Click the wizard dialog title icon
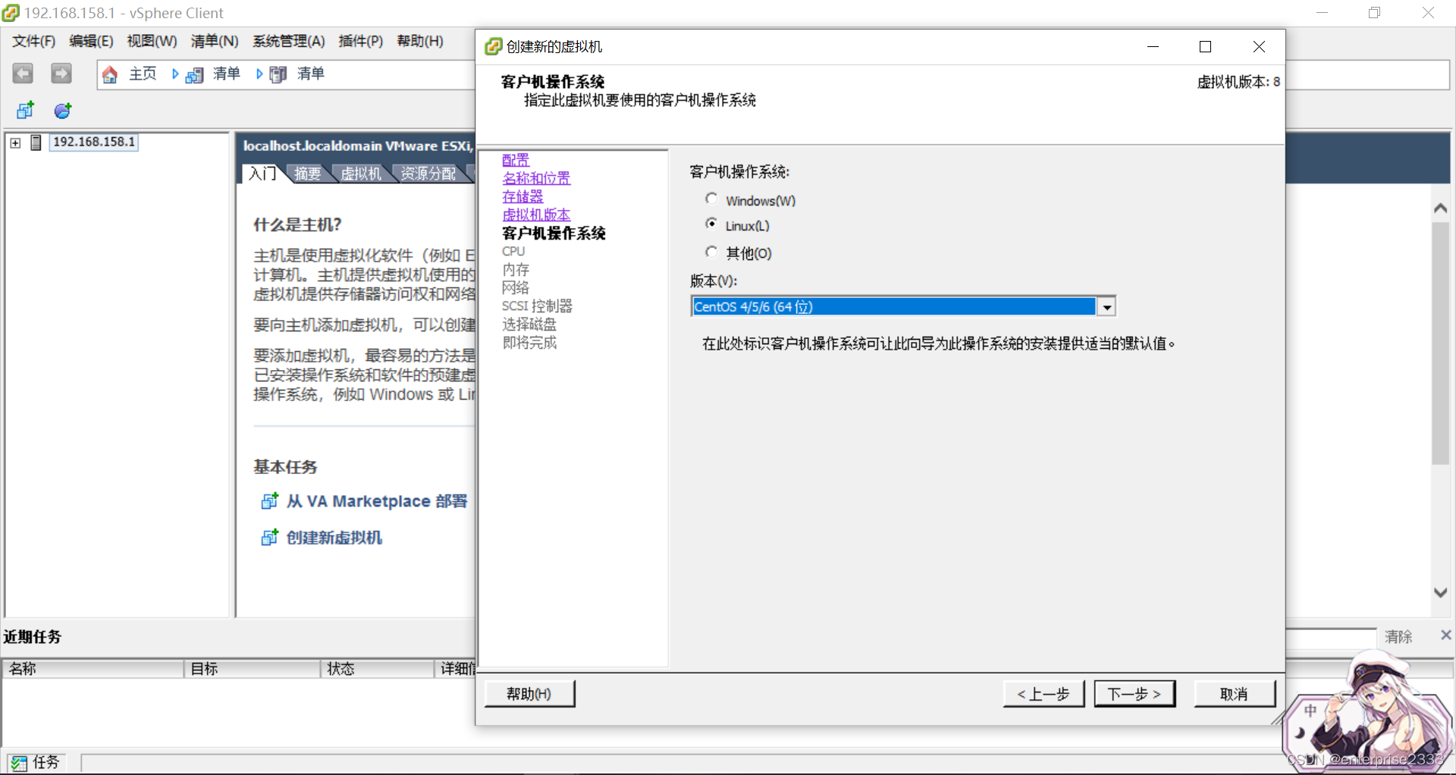The width and height of the screenshot is (1456, 775). [x=493, y=46]
